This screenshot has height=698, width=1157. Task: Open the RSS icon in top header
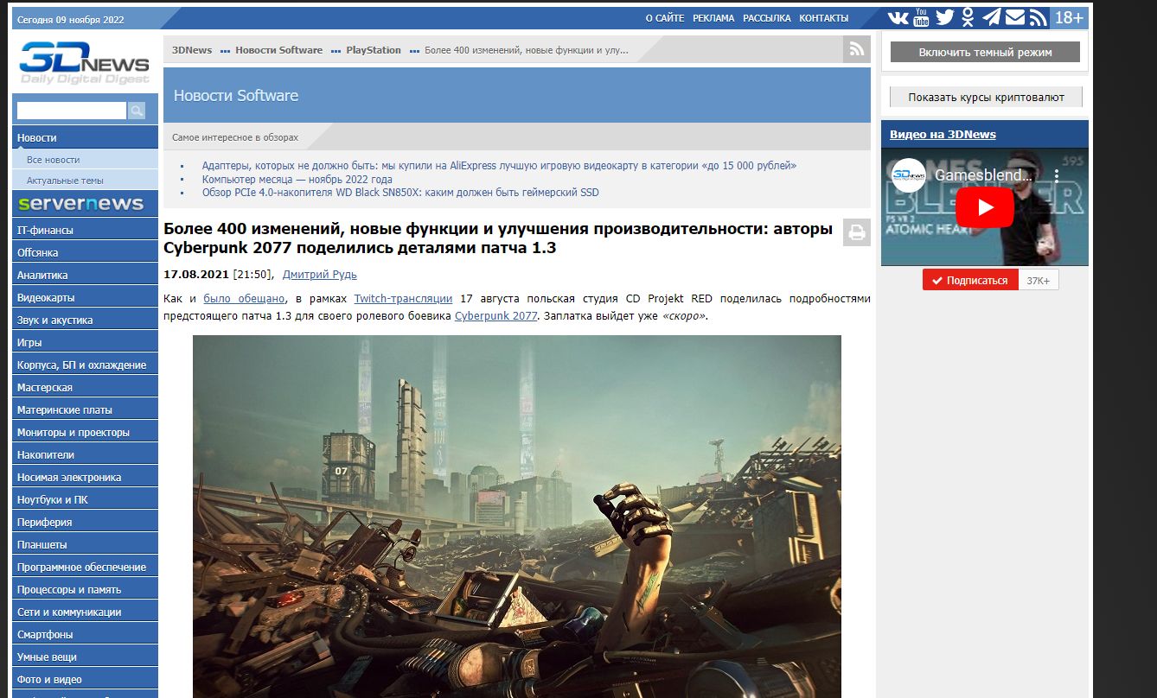(x=1038, y=17)
